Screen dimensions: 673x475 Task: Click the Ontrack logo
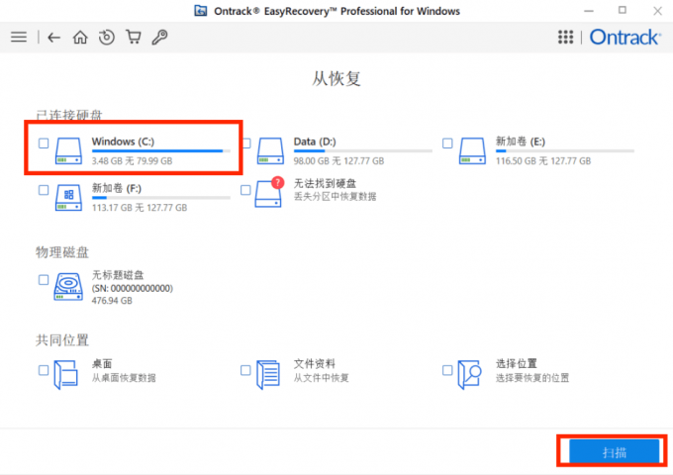pyautogui.click(x=625, y=38)
